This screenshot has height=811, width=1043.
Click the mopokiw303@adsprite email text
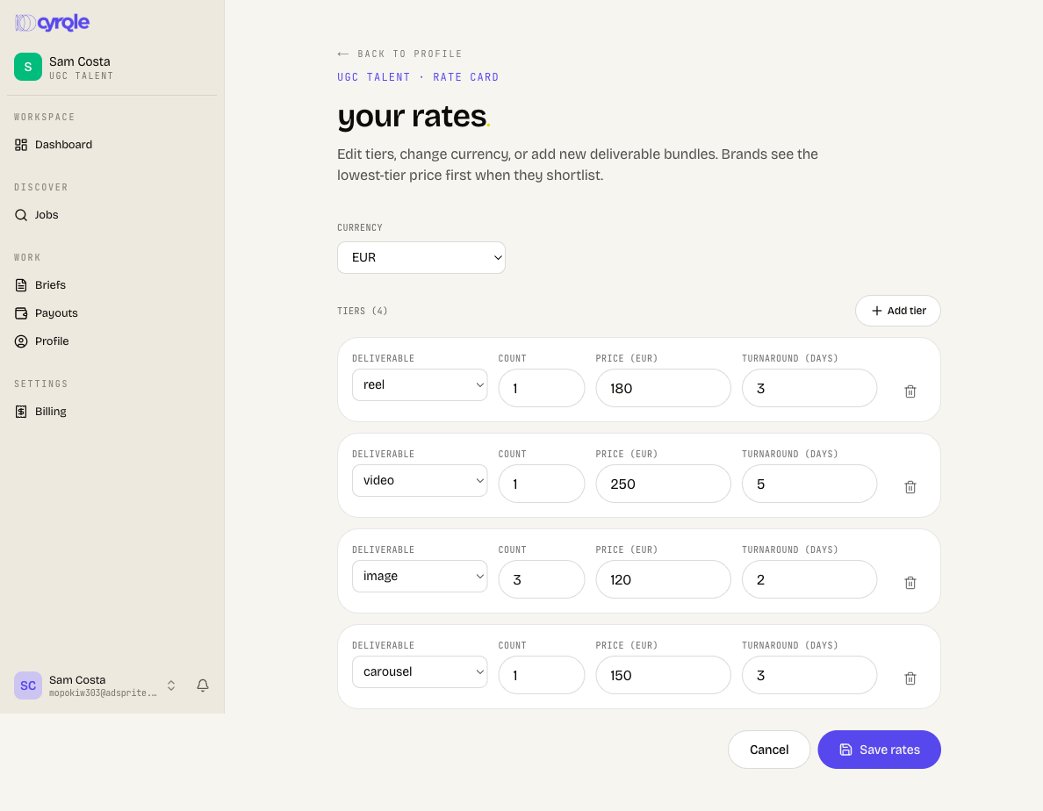tap(103, 693)
